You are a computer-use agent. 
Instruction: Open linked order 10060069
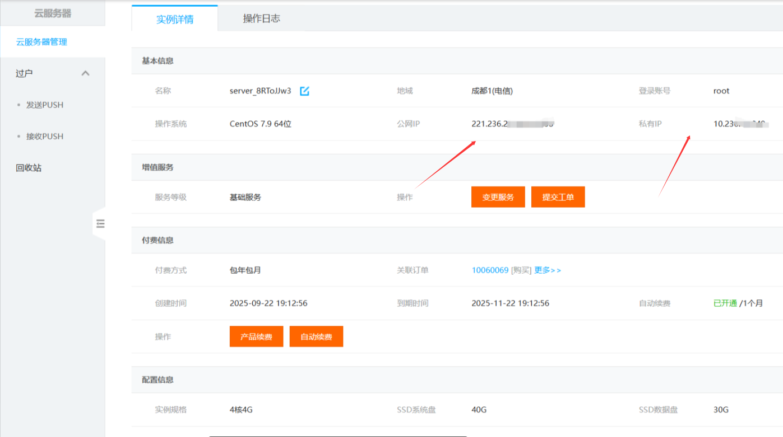click(490, 270)
